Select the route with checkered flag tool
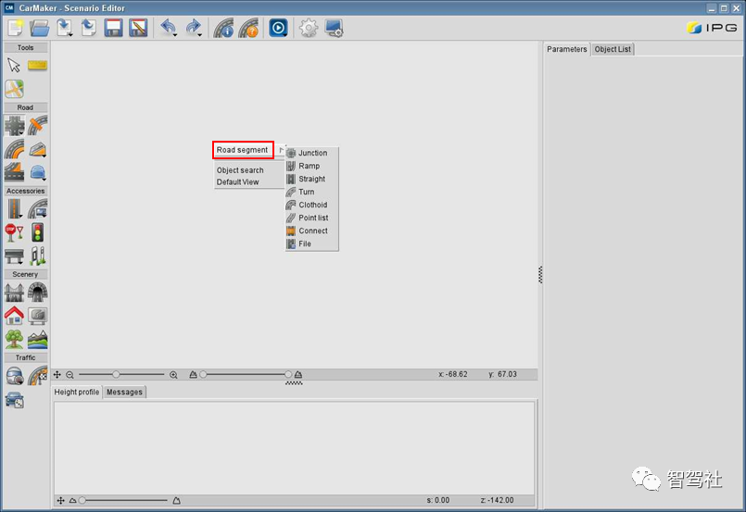746x512 pixels. 38,376
